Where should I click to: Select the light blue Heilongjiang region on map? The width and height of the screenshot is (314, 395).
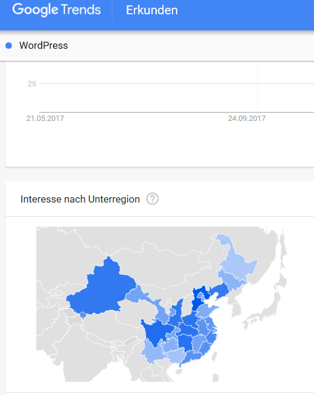237,265
